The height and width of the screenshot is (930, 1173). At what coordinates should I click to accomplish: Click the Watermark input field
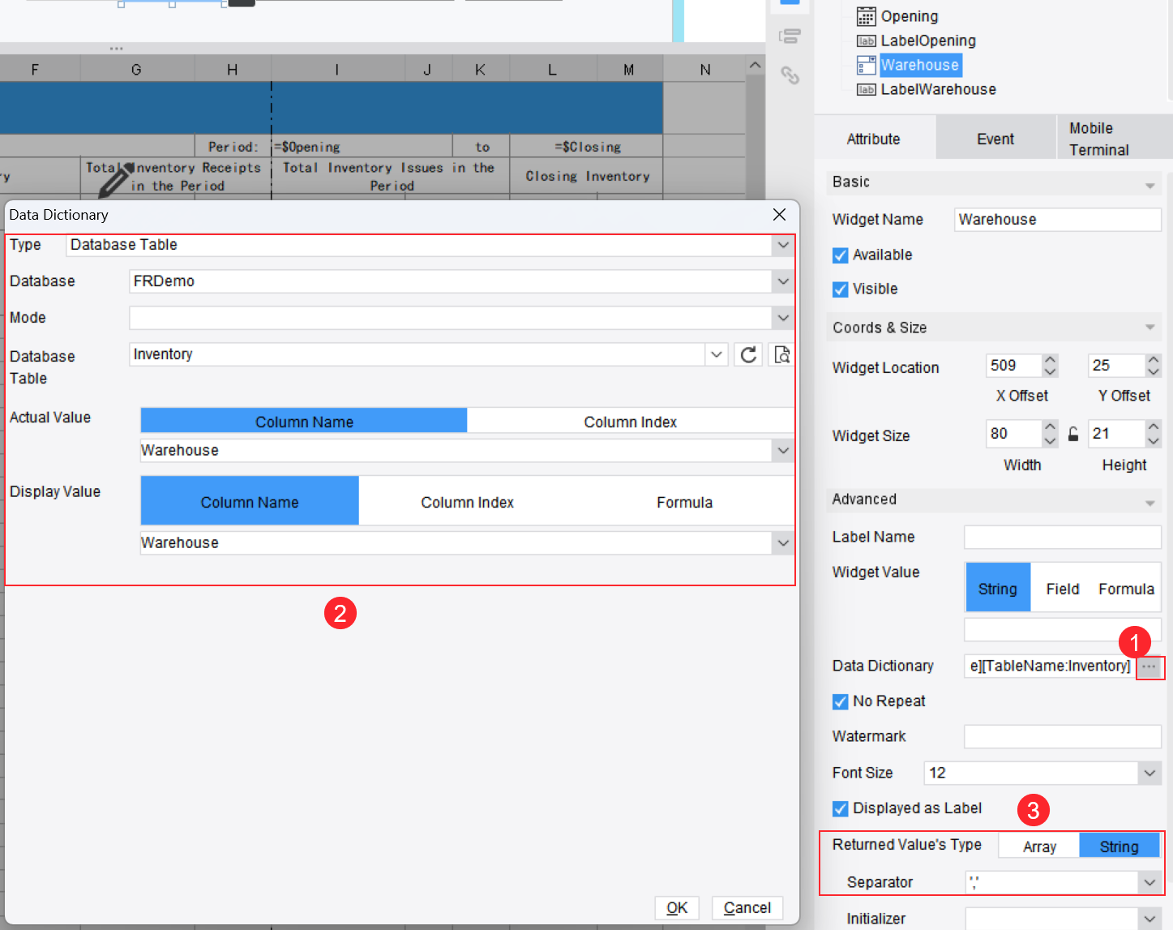tap(1062, 736)
